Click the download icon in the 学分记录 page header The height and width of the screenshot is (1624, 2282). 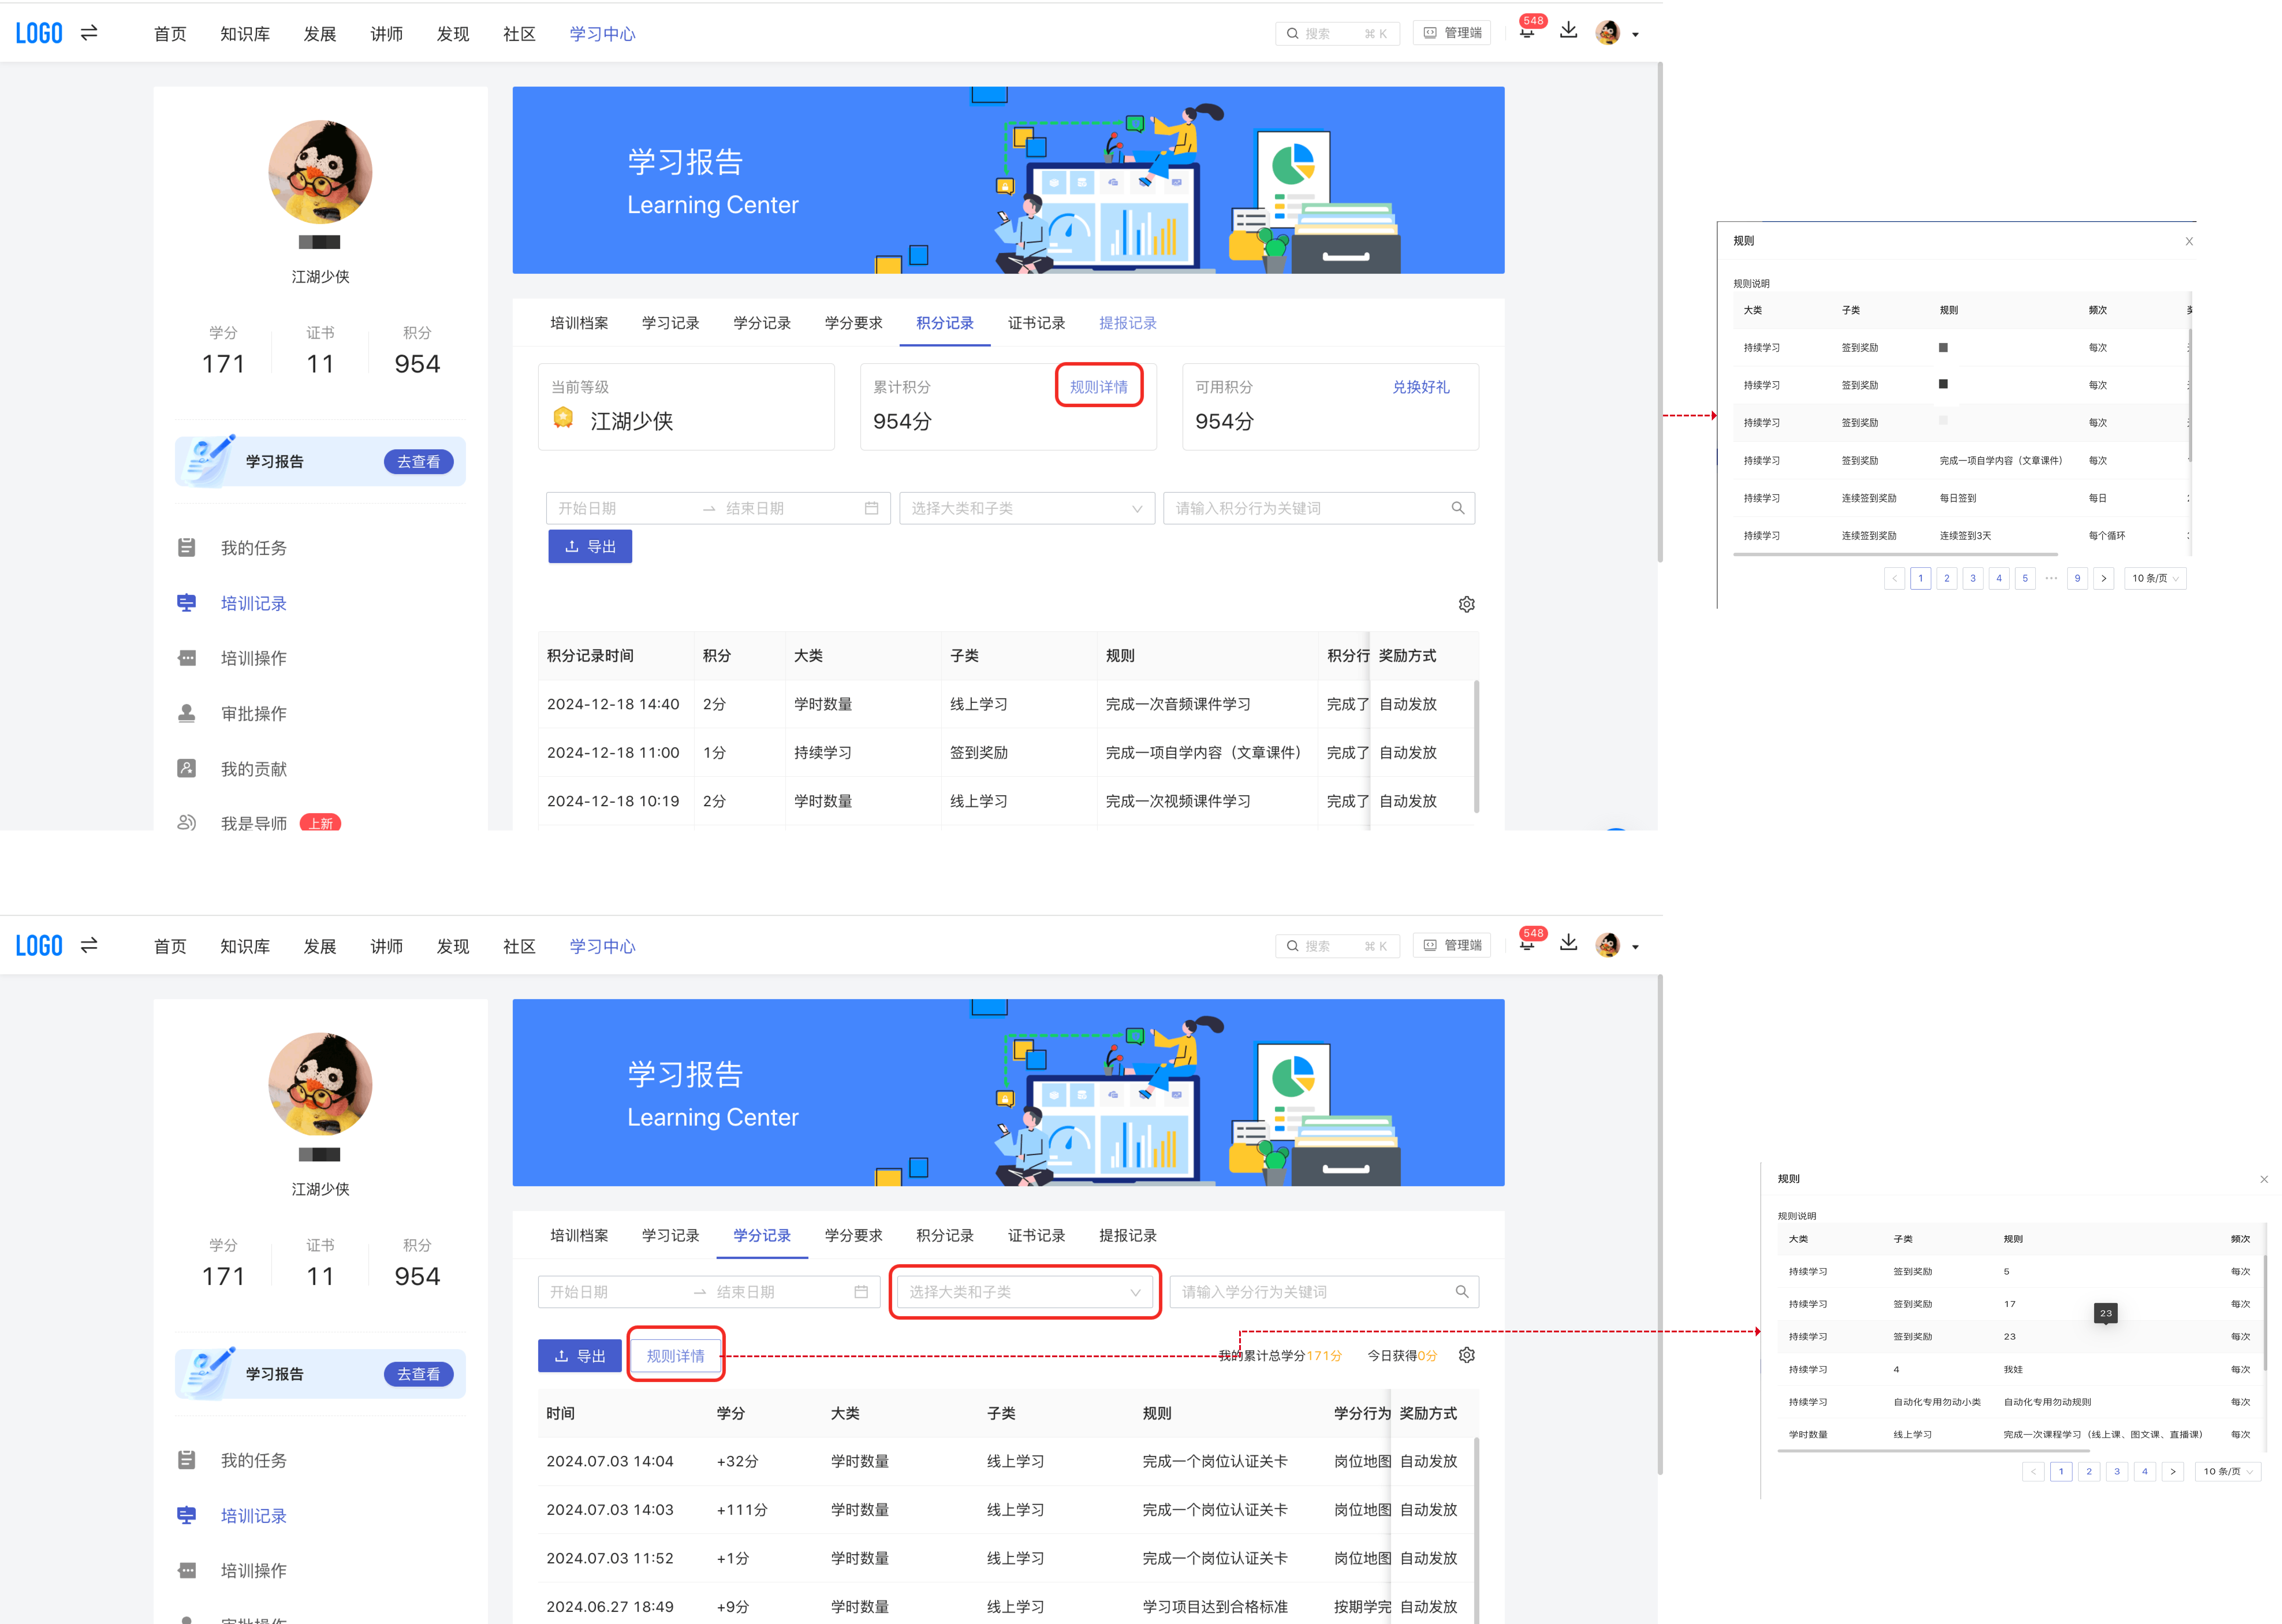(x=1568, y=943)
